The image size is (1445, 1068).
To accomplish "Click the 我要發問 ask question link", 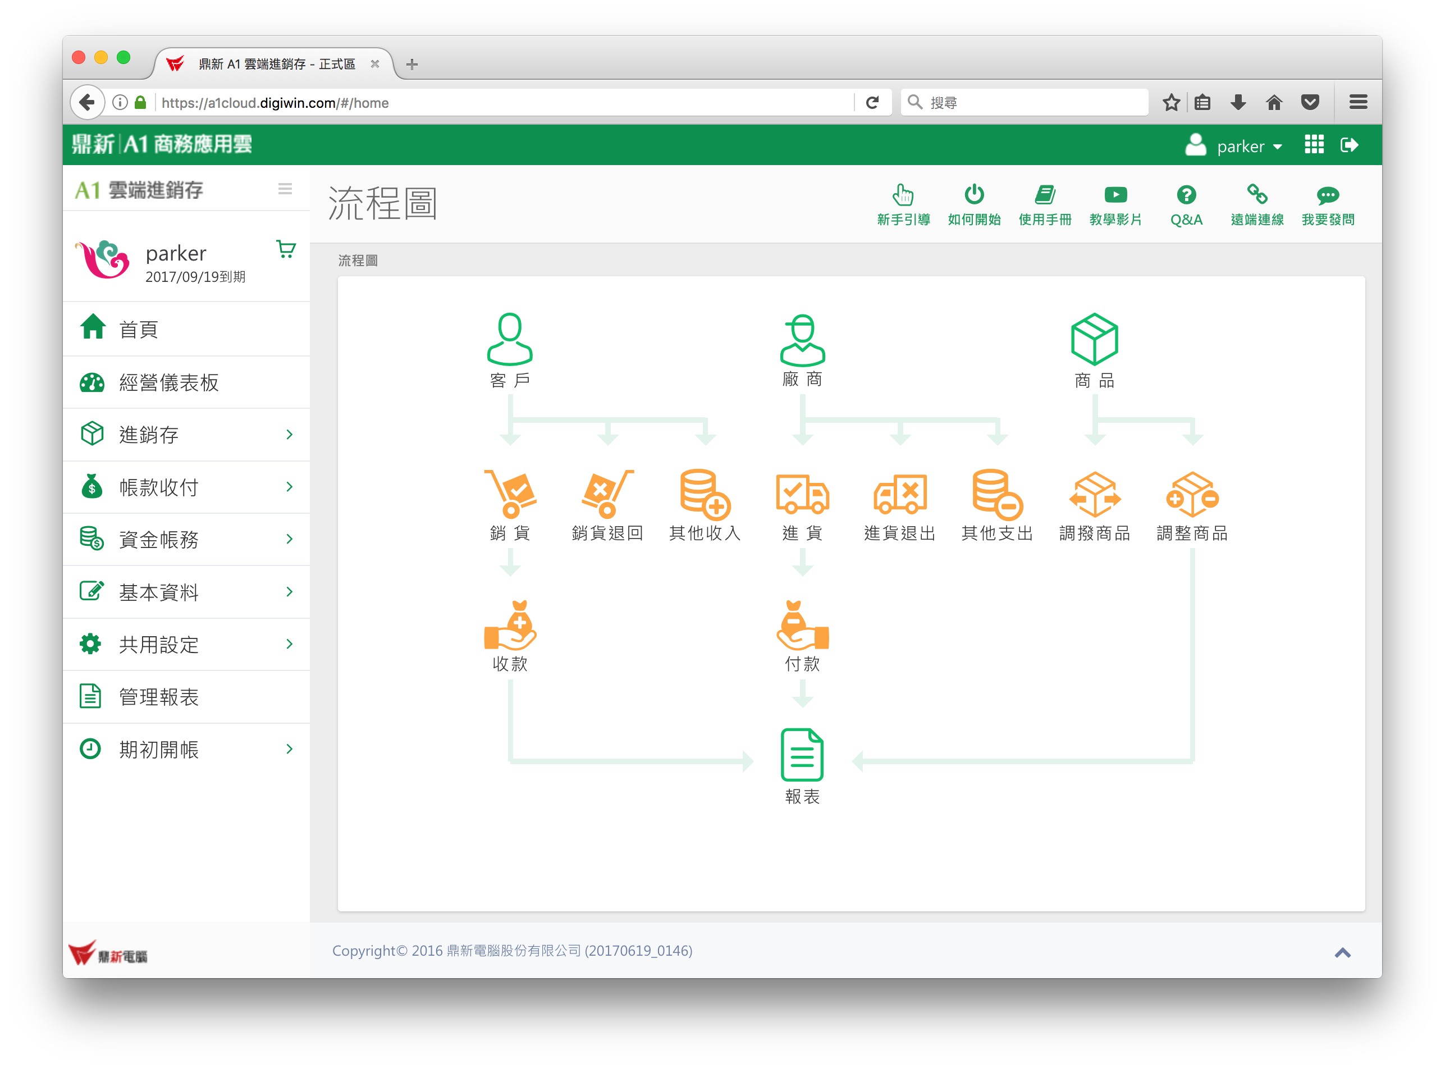I will point(1327,204).
